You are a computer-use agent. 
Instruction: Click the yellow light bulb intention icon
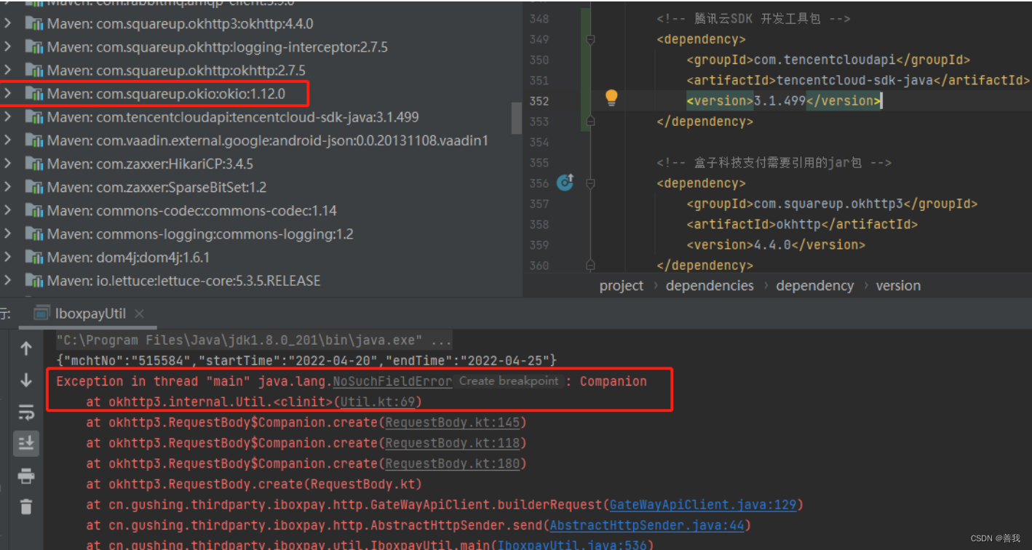pos(611,97)
